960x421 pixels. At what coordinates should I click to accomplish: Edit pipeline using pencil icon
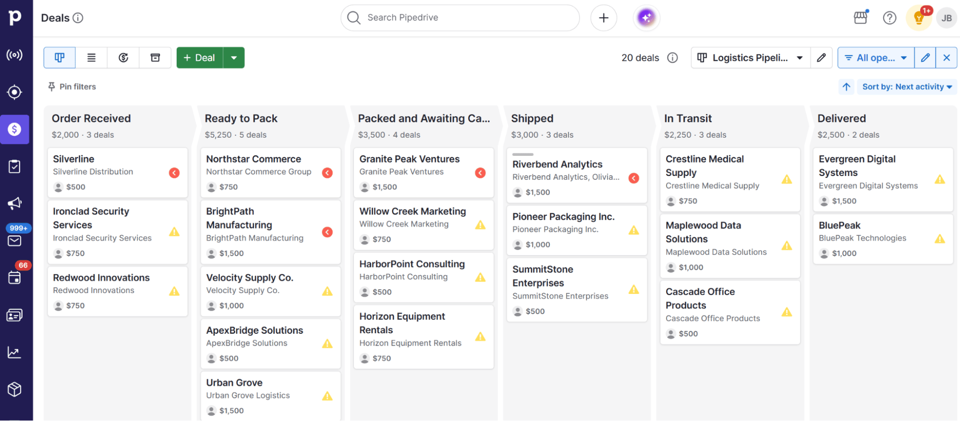(x=821, y=58)
